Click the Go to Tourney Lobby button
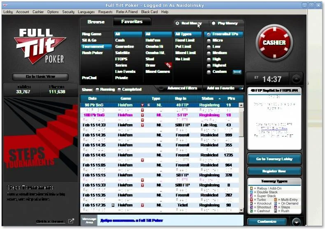 (274, 159)
